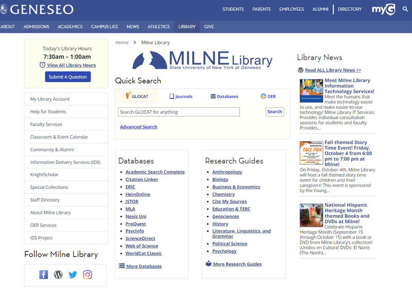This screenshot has height=292, width=412.
Task: Click the Submit A Question button
Action: click(68, 77)
